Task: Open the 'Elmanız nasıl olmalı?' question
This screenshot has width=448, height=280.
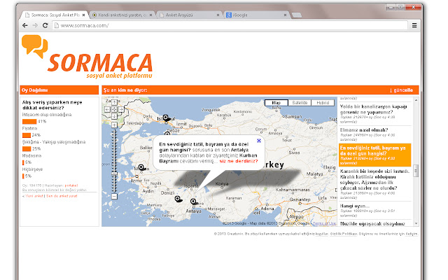Action: pyautogui.click(x=364, y=130)
